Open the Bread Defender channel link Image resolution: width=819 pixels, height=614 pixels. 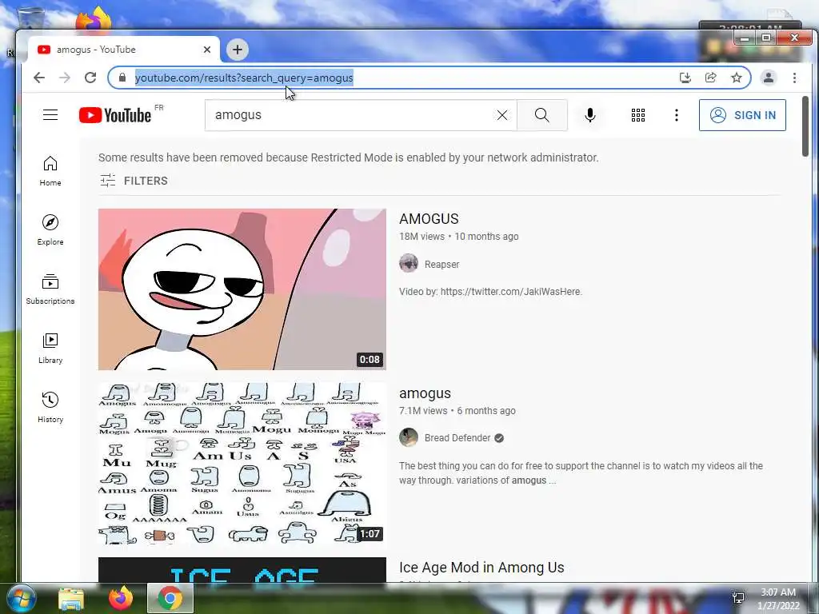pos(457,437)
